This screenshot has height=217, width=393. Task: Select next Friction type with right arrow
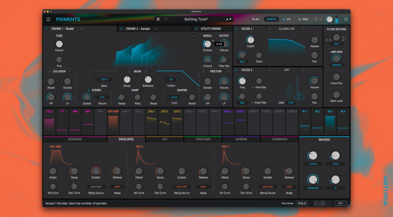228,71
